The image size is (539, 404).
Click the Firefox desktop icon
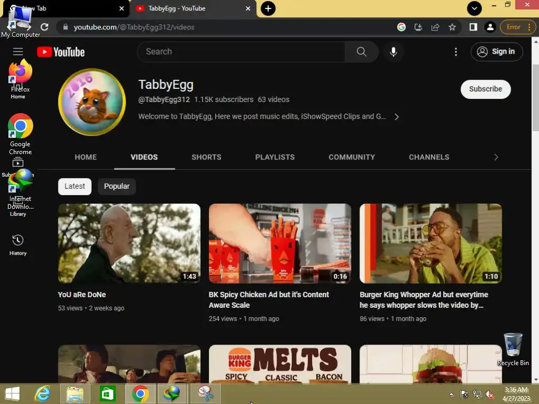tap(21, 76)
